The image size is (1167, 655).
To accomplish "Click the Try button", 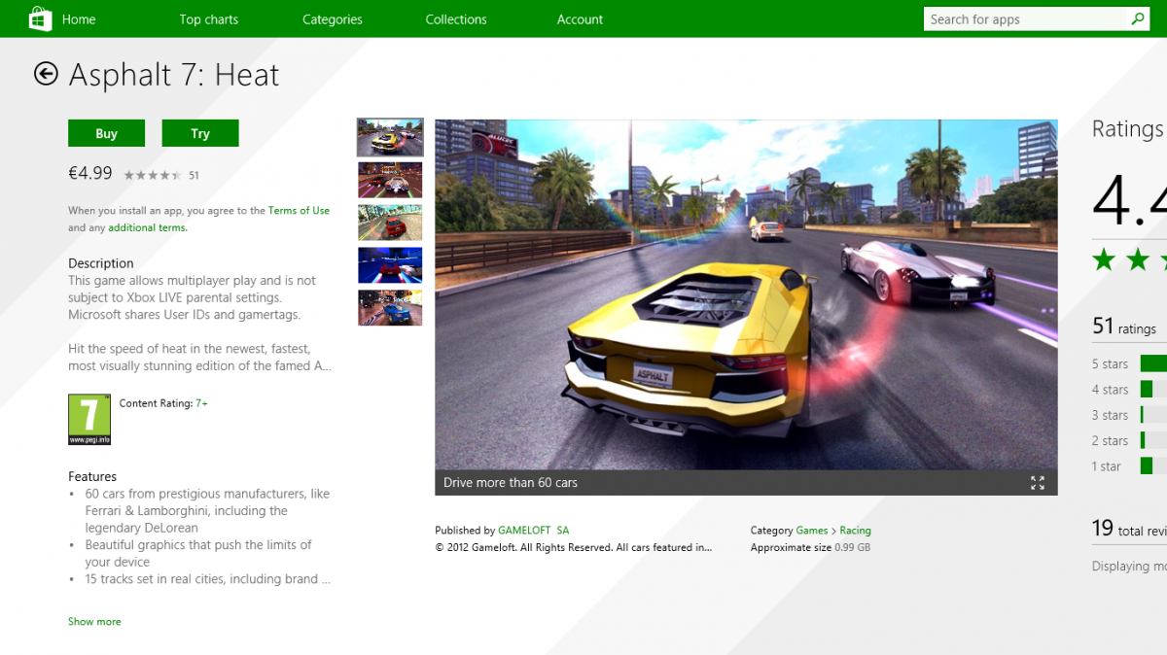I will tap(200, 134).
